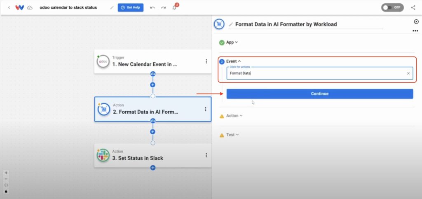Redo the last change
This screenshot has width=422, height=199.
pos(163,7)
